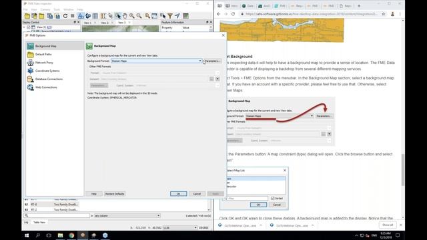This screenshot has width=427, height=240.
Task: Click browser address bar URL
Action: coord(312,14)
